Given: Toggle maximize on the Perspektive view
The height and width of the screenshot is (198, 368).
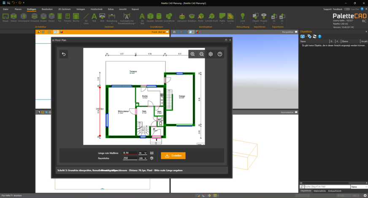Looking at the screenshot, I should click(296, 32).
